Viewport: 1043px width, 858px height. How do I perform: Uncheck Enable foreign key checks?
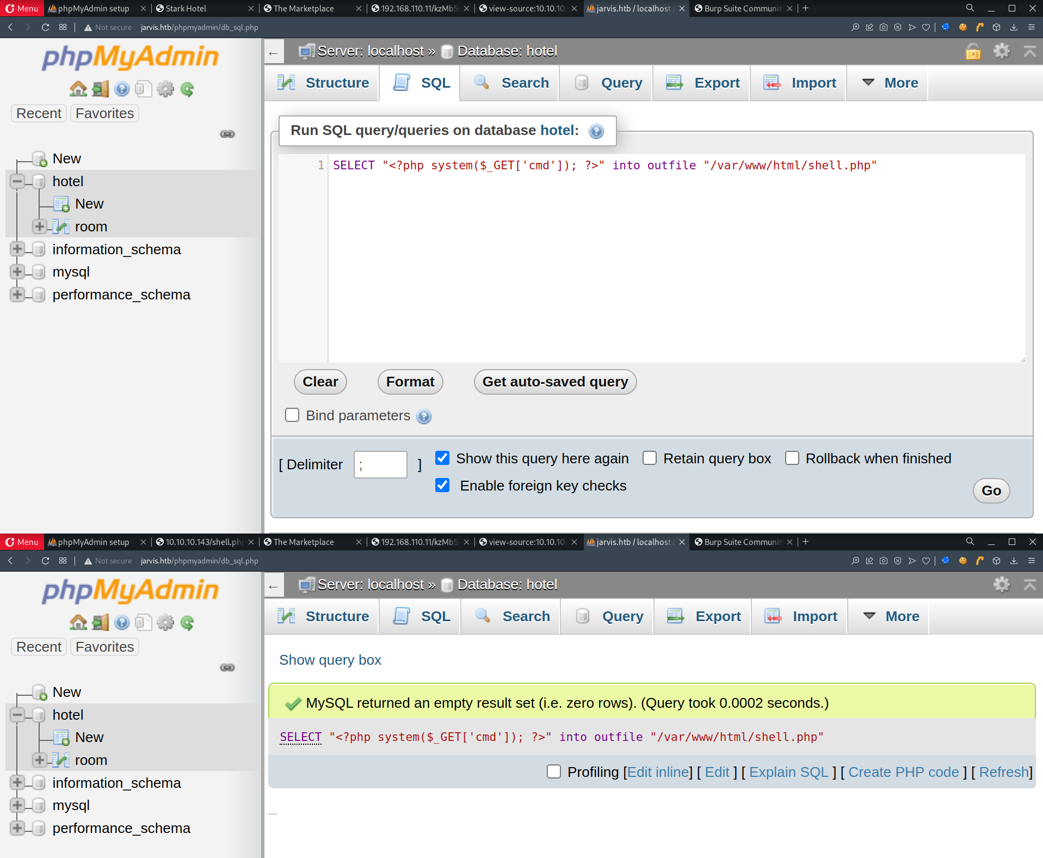[x=442, y=485]
